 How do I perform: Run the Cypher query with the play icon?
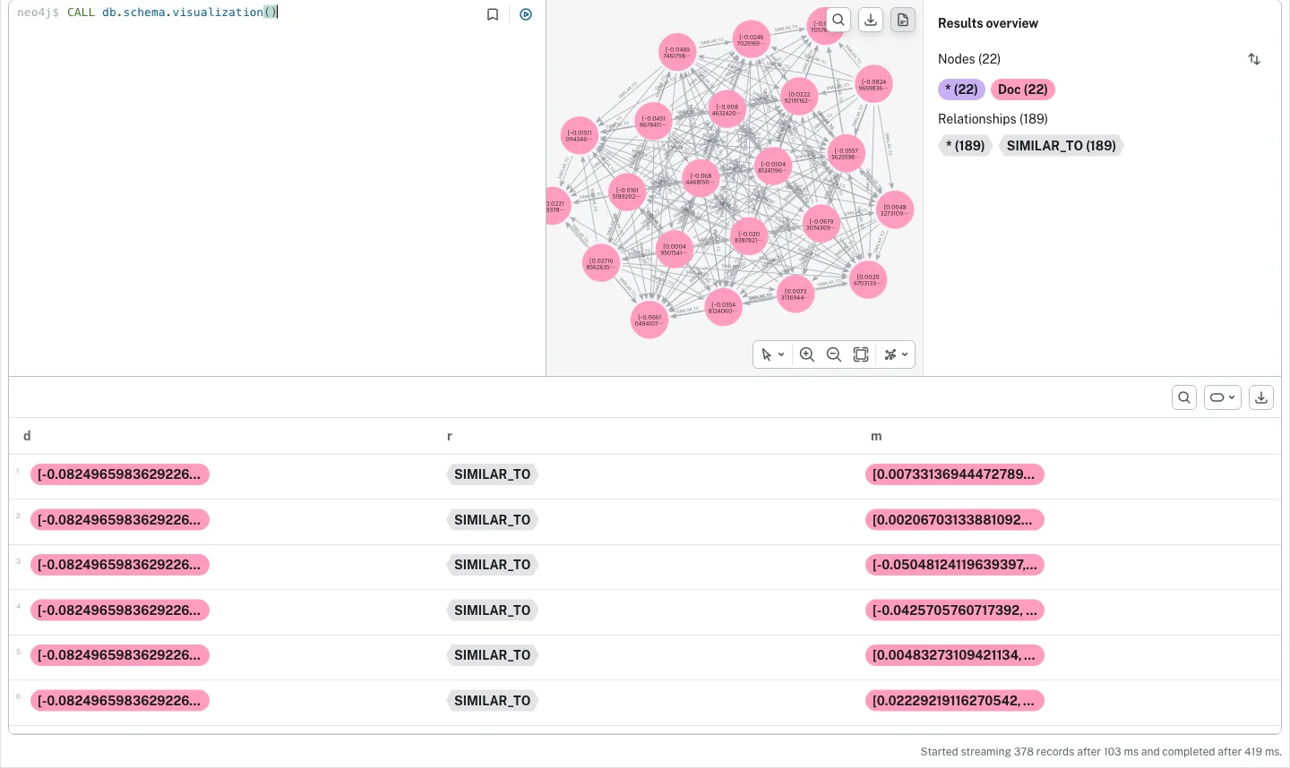point(526,14)
